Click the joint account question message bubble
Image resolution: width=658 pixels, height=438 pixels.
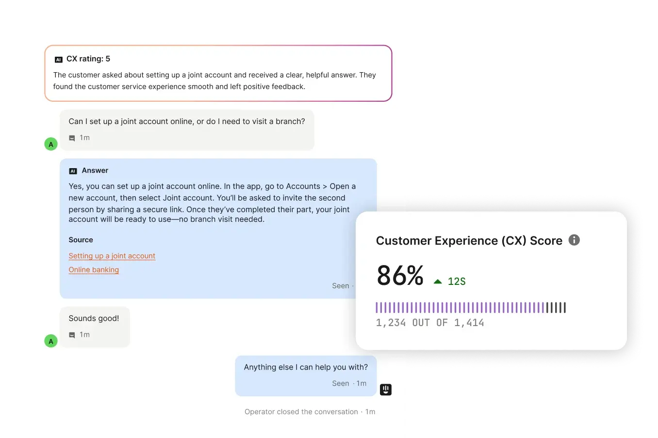tap(187, 130)
